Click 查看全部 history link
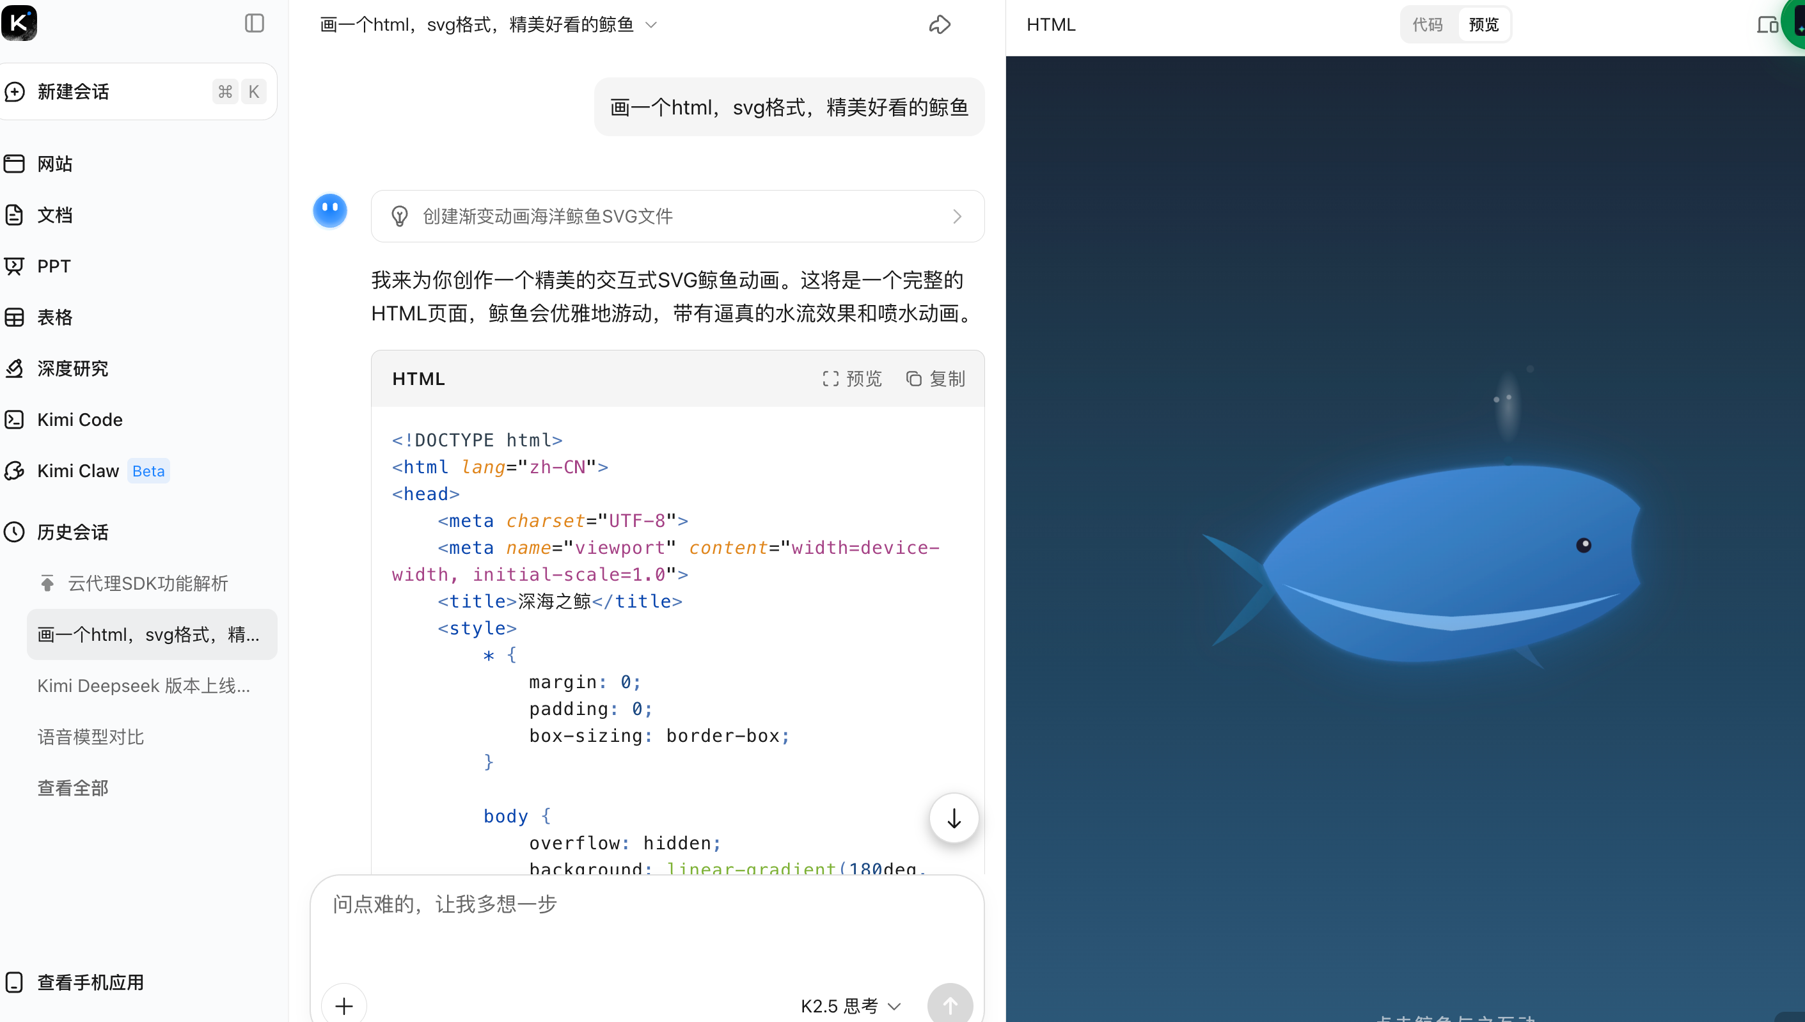 click(x=72, y=787)
